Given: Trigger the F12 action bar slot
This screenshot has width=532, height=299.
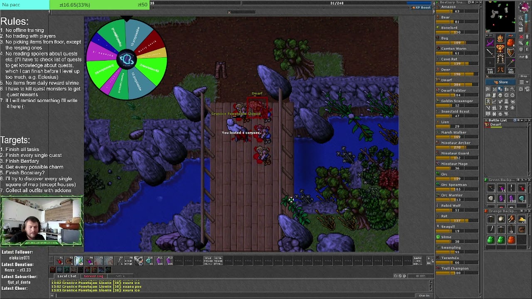Looking at the screenshot, I should click(169, 260).
